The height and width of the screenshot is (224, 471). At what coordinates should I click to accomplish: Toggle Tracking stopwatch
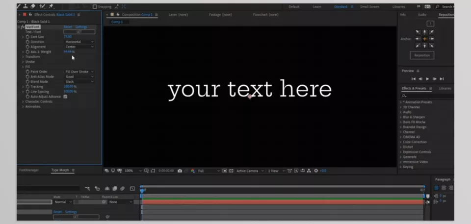[27, 87]
